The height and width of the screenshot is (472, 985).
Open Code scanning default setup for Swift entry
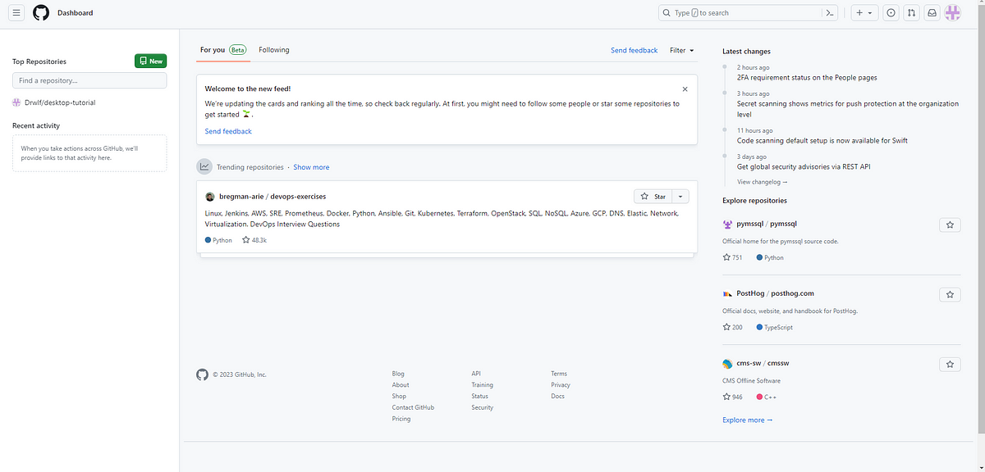coord(822,140)
